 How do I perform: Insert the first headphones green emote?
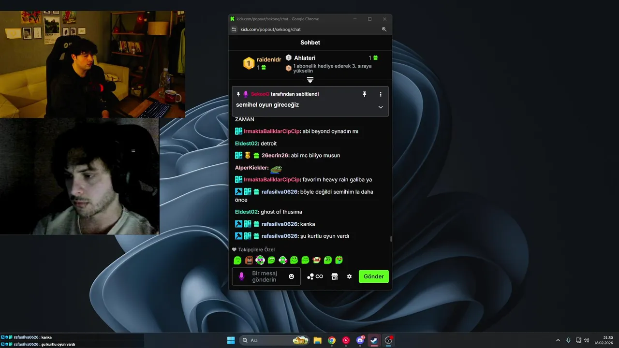(x=260, y=261)
